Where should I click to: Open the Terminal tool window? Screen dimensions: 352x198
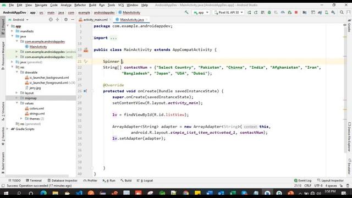coord(34,180)
